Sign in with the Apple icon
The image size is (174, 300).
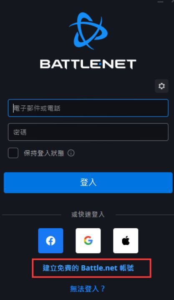126,241
